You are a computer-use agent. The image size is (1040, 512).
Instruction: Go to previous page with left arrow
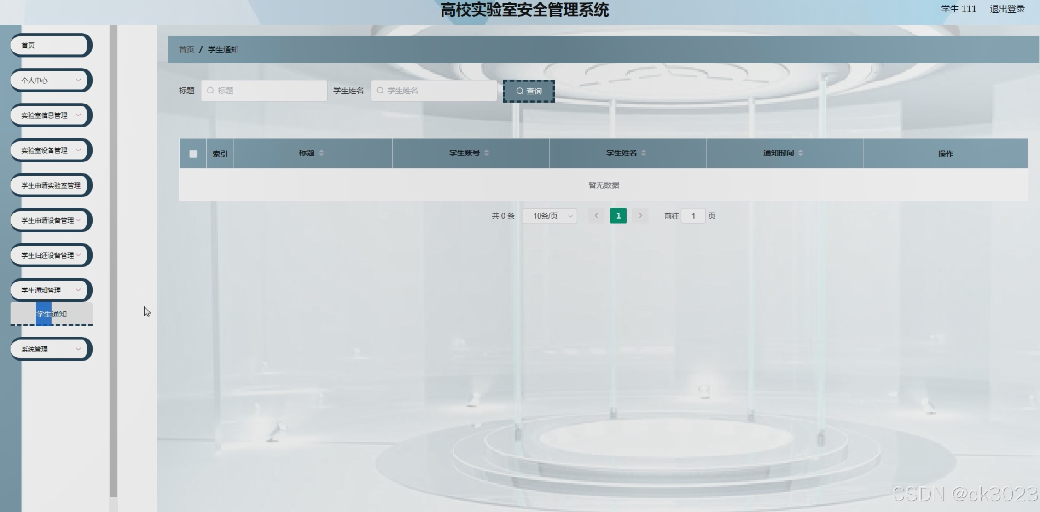click(596, 216)
